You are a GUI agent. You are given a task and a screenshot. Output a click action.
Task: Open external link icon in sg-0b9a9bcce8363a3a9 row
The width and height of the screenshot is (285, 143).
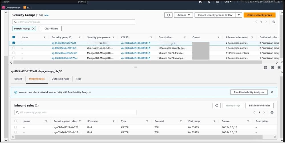[149, 53]
